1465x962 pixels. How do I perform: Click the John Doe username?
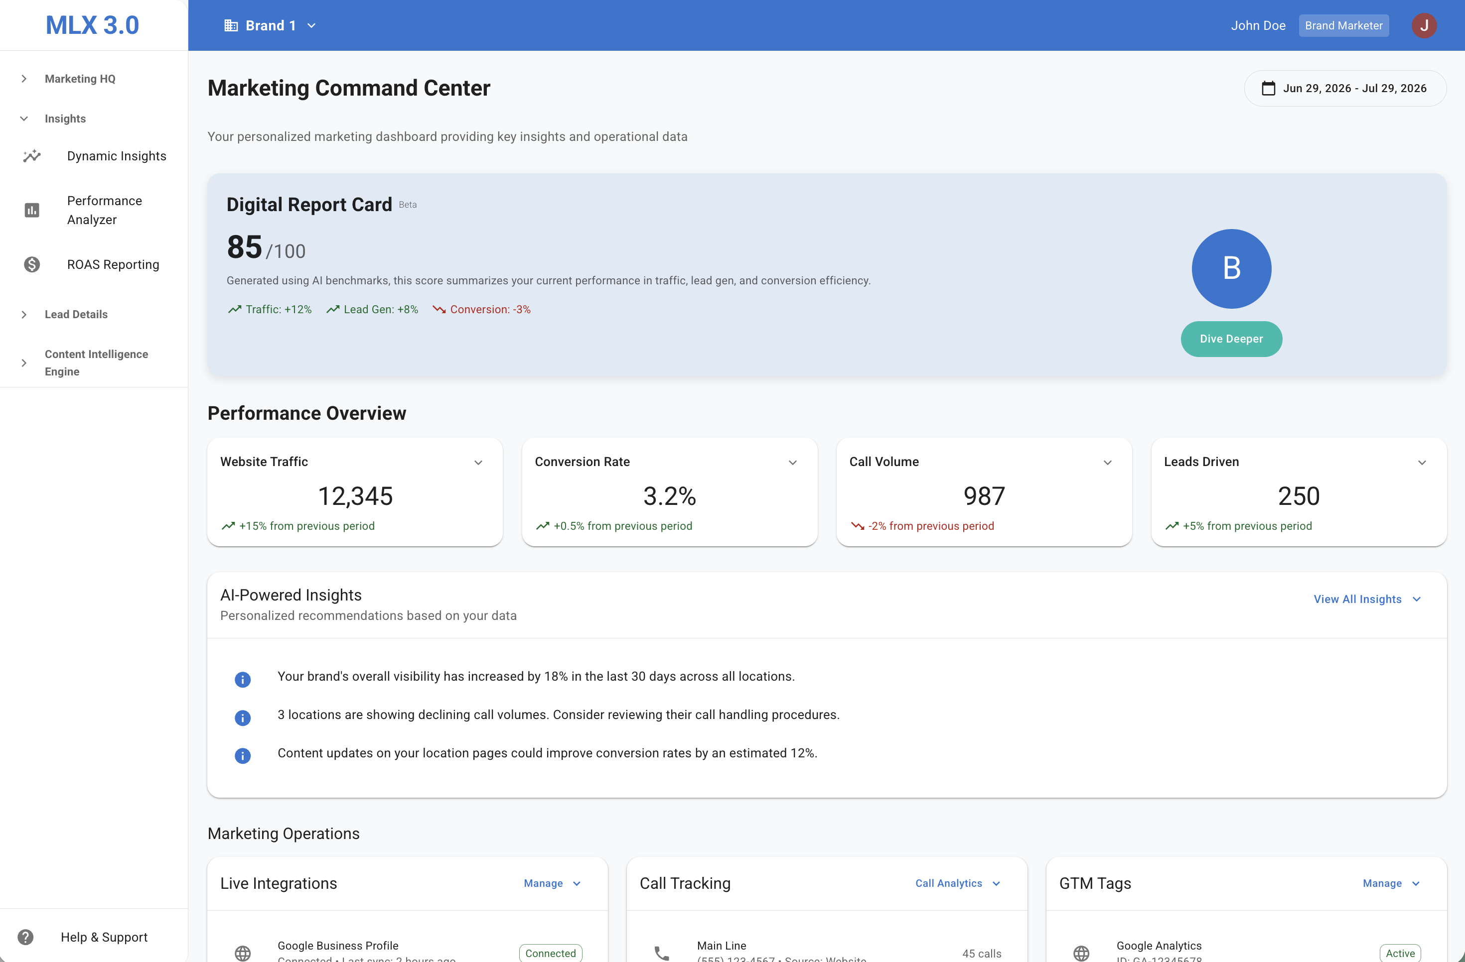tap(1258, 25)
